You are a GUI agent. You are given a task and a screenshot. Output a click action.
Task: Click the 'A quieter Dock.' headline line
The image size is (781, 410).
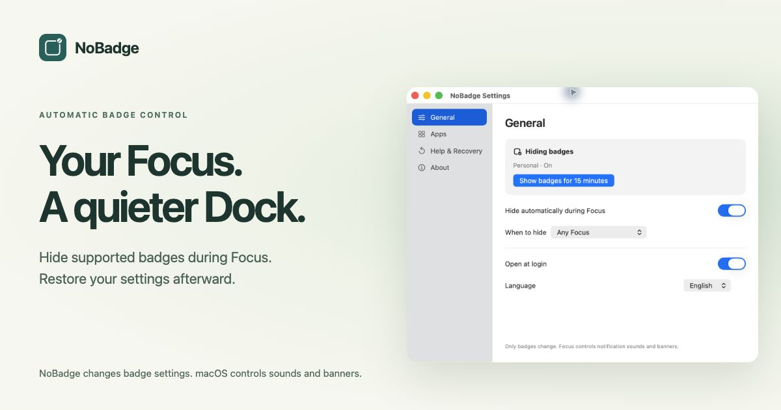tap(172, 208)
